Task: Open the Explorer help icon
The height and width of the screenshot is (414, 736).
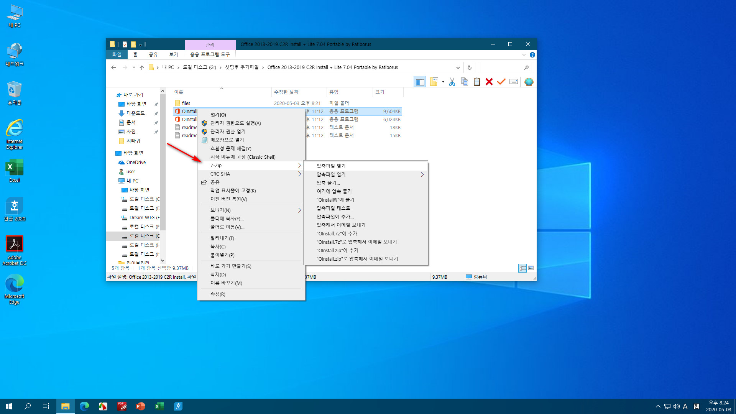Action: (x=532, y=55)
